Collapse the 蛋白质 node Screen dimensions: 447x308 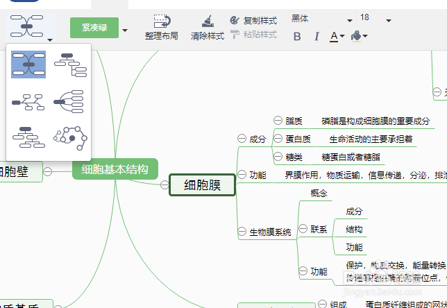point(278,139)
